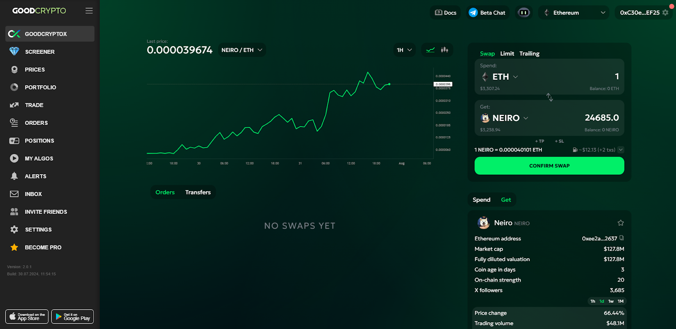Click the Neiro token avatar in info panel
Screen dimensions: 676x329
click(483, 223)
